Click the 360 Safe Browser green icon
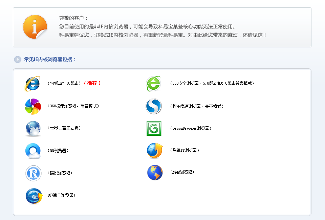325x220 pixels. [154, 84]
